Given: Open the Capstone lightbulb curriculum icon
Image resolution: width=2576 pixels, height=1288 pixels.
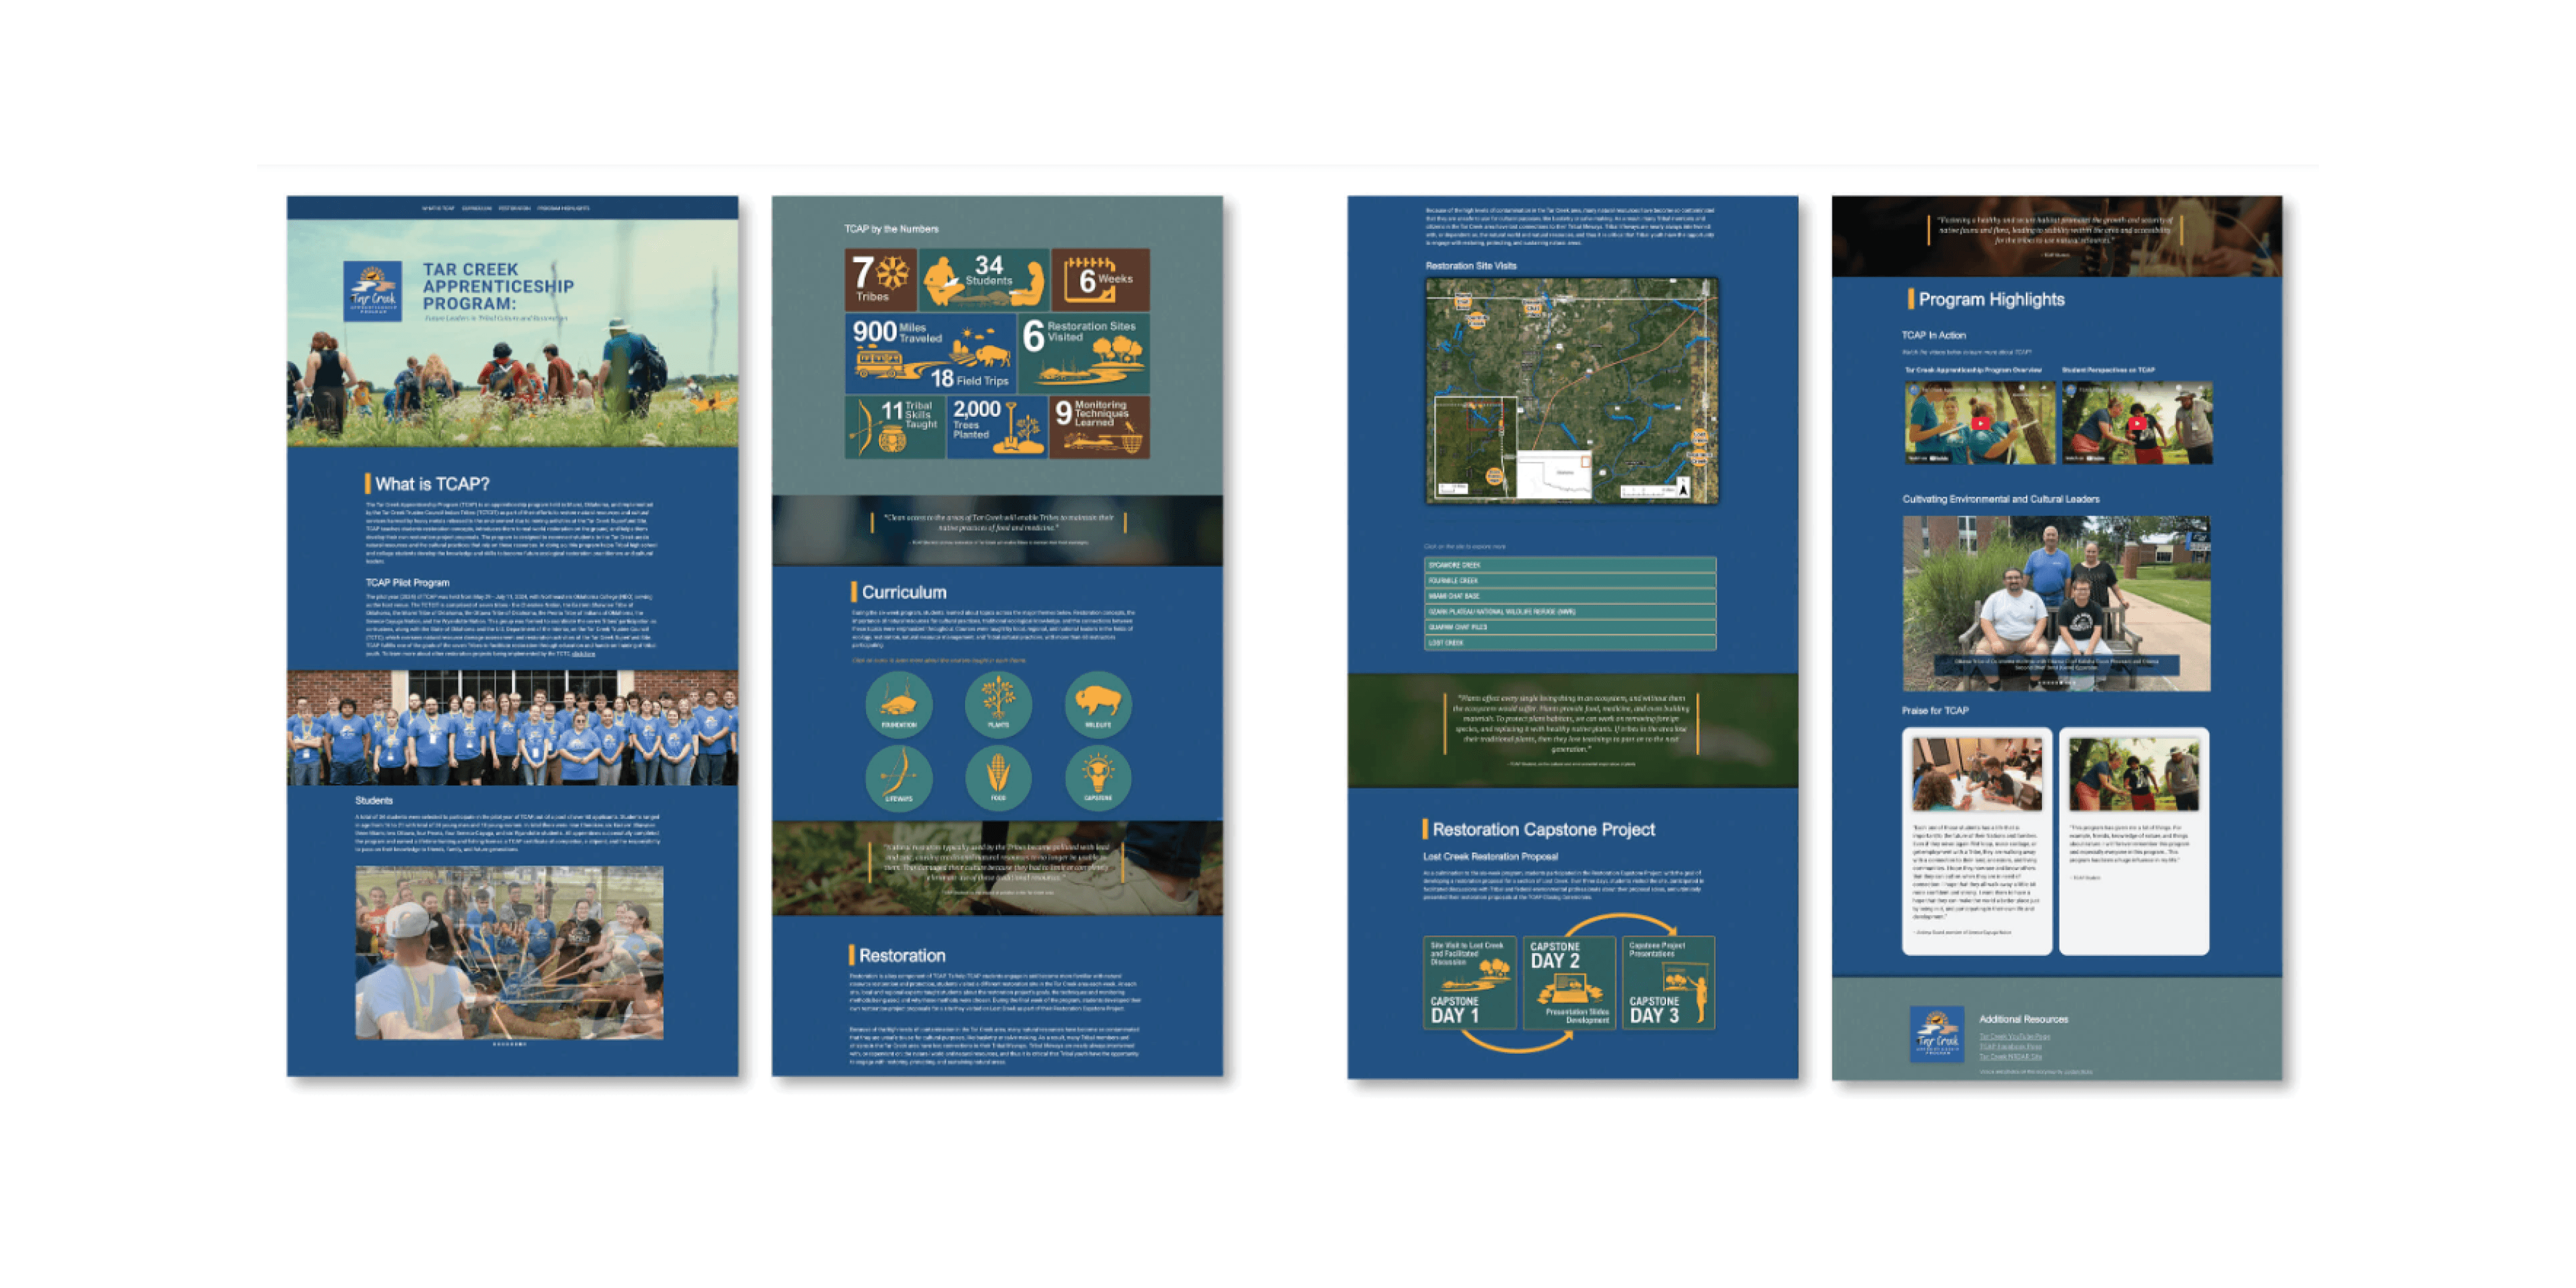Looking at the screenshot, I should (x=1098, y=777).
